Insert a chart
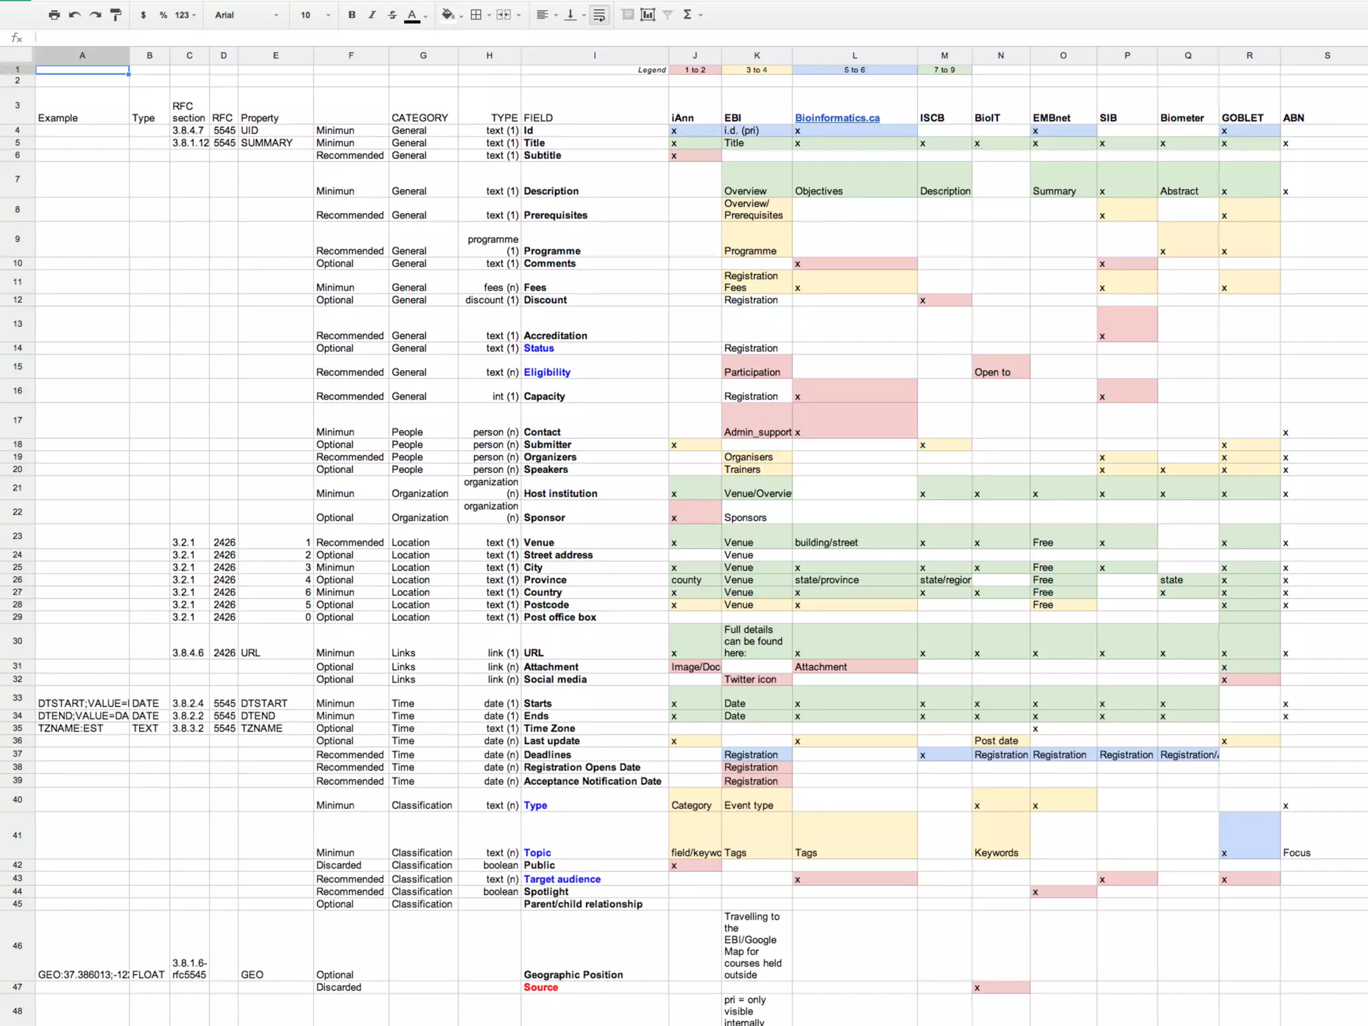The image size is (1368, 1026). tap(647, 15)
